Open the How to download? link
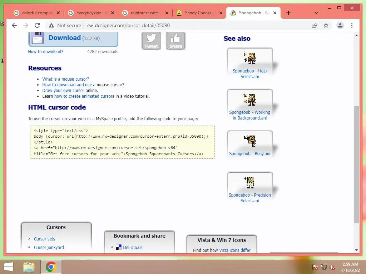 pos(45,51)
